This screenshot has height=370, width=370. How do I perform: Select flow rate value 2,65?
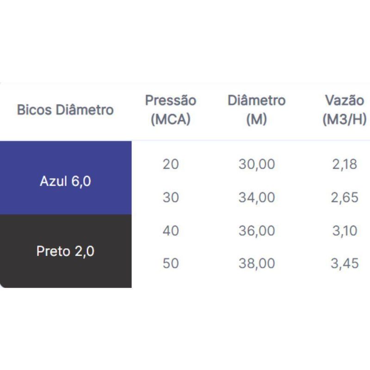point(345,197)
